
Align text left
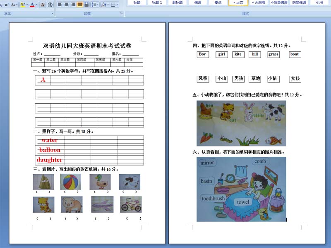[60, 5]
